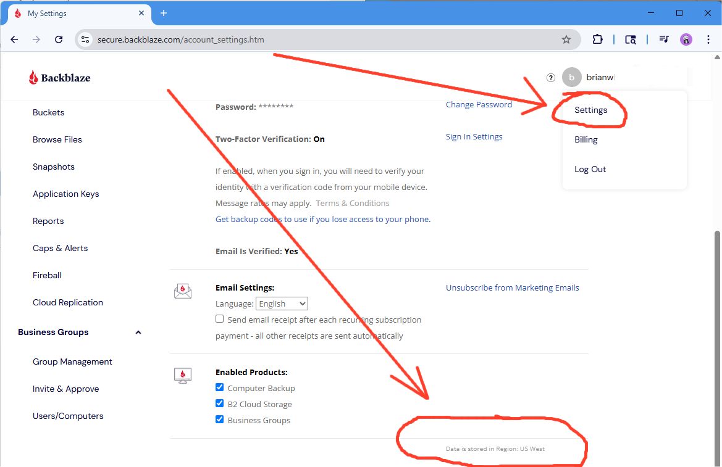Viewport: 722px width, 467px height.
Task: Choose Log Out in account menu
Action: [590, 169]
